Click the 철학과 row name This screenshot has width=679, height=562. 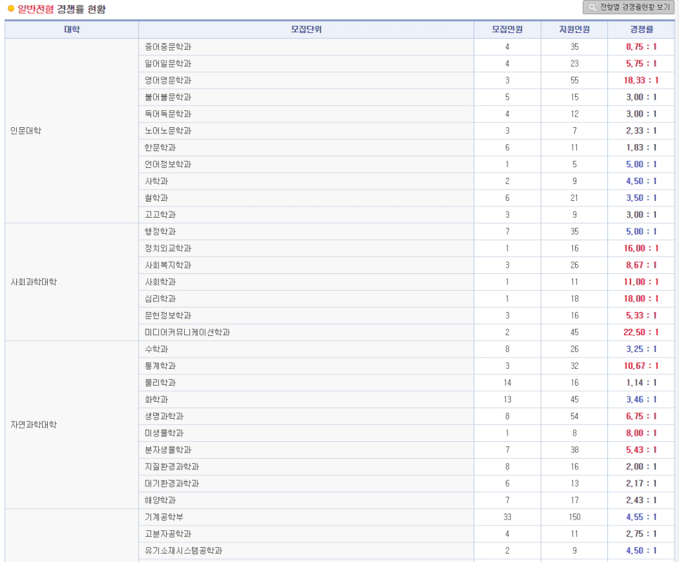tap(156, 198)
